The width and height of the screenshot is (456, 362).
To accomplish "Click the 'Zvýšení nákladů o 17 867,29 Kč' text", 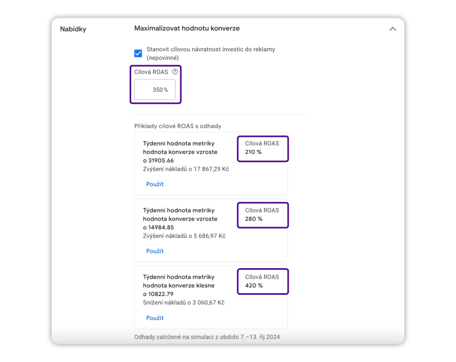I will (186, 169).
